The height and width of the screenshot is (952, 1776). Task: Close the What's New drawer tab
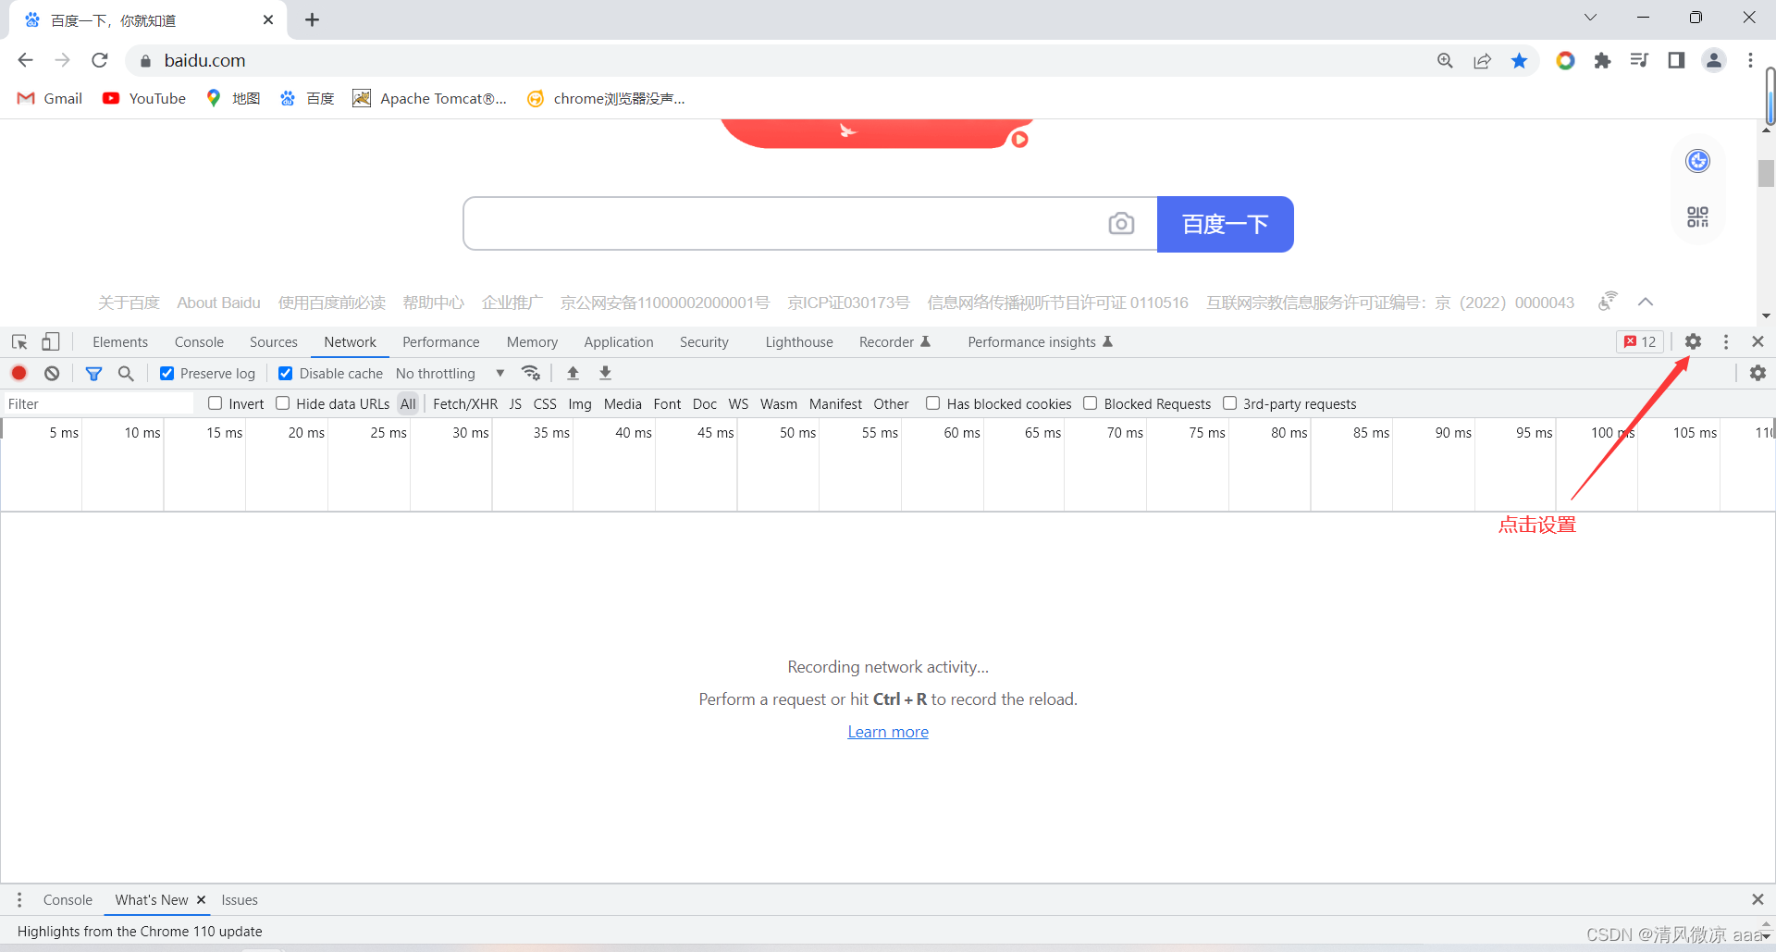pyautogui.click(x=201, y=899)
